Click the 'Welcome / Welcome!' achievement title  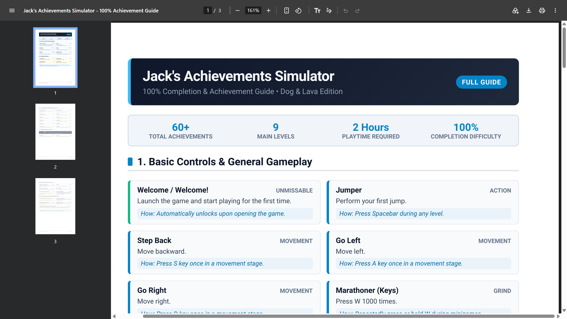coord(173,190)
